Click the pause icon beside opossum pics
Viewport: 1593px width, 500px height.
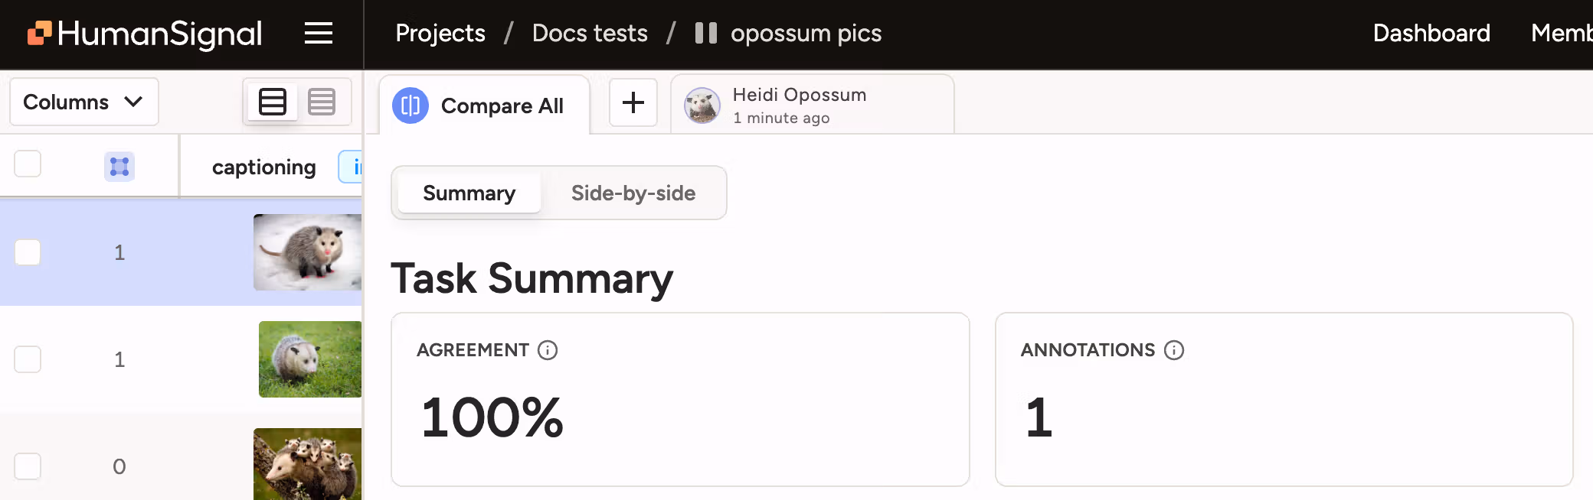pyautogui.click(x=705, y=33)
